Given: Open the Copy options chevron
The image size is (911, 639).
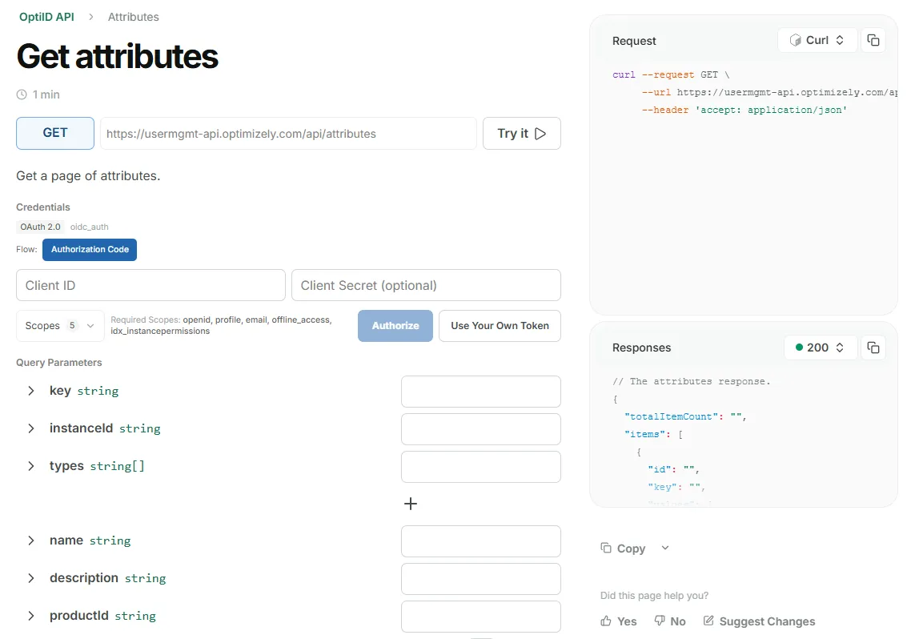Looking at the screenshot, I should point(665,548).
